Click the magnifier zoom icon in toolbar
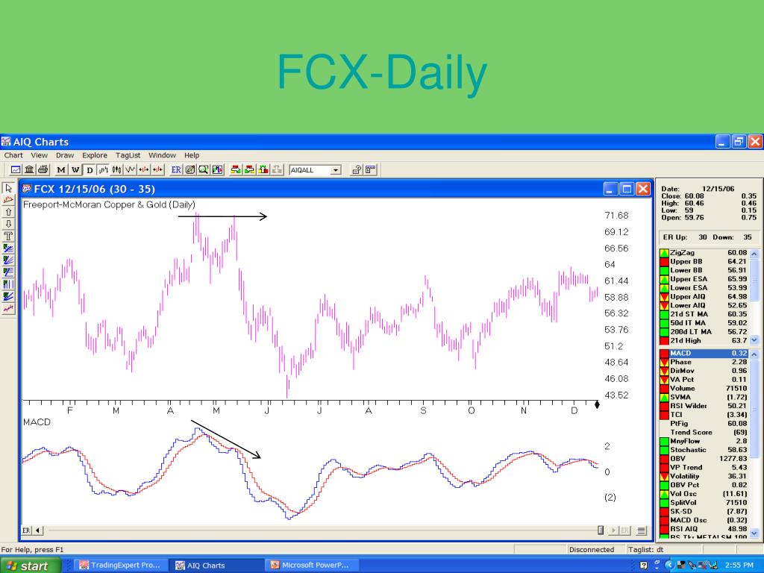The height and width of the screenshot is (573, 764). click(204, 169)
